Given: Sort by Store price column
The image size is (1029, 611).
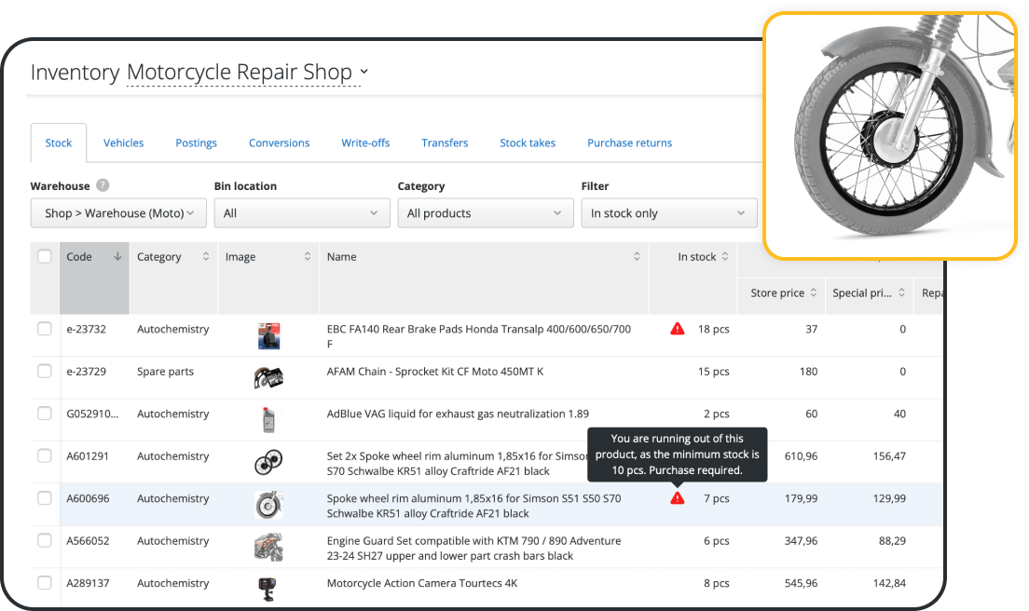Looking at the screenshot, I should coord(813,292).
